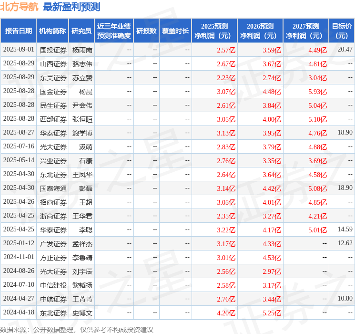Click the 报告日期 column header
Screen dimensions: 355x334
(x=18, y=31)
